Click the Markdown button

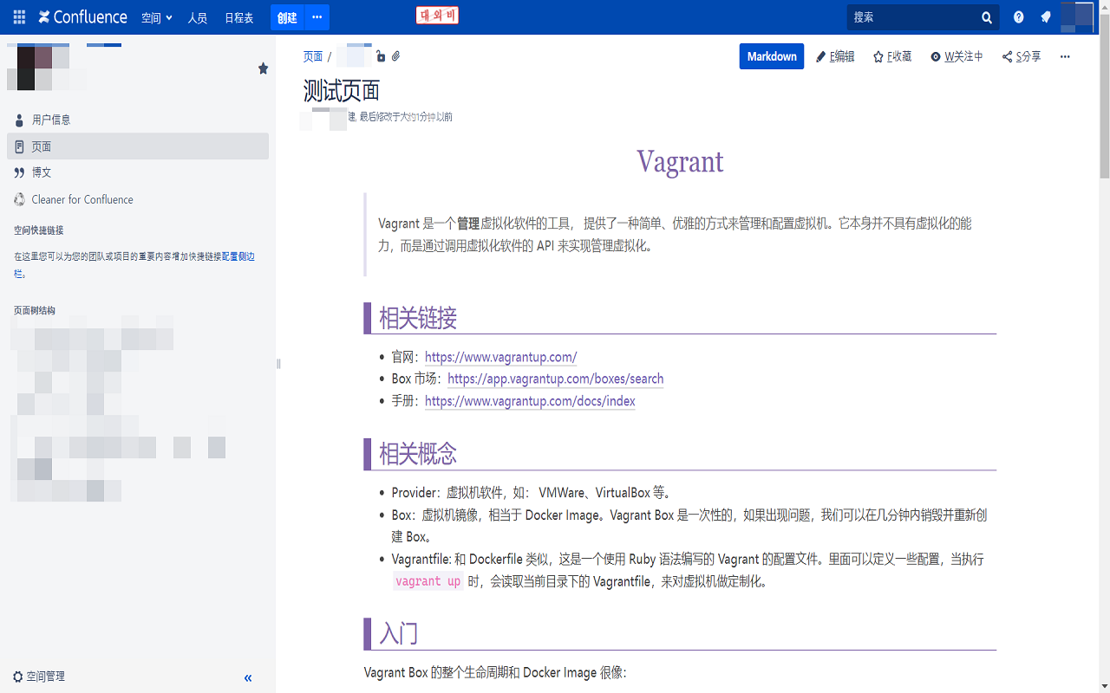[772, 56]
